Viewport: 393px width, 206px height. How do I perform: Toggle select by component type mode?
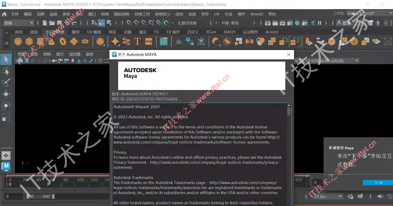coord(109,23)
